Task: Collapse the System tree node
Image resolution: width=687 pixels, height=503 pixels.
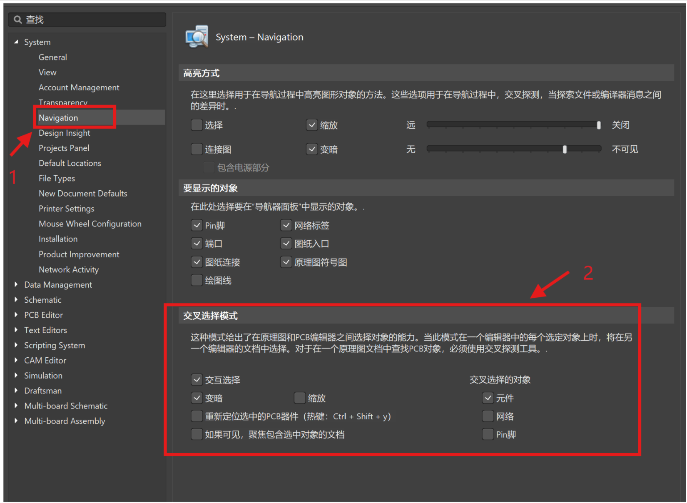Action: [x=16, y=42]
